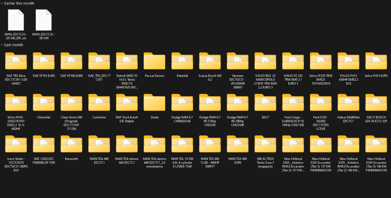Open the IVECO BOSCH EDC16 folder
The width and height of the screenshot is (391, 198).
coord(376,103)
